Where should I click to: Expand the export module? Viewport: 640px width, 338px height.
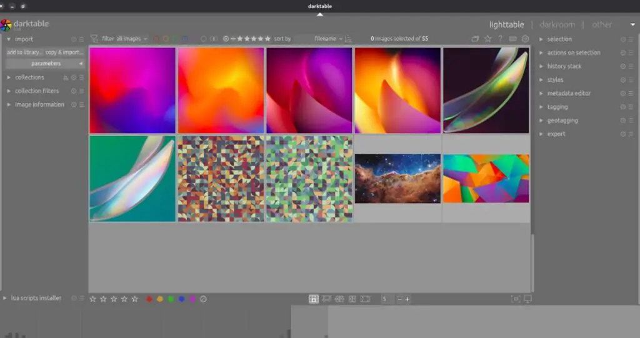pyautogui.click(x=541, y=134)
